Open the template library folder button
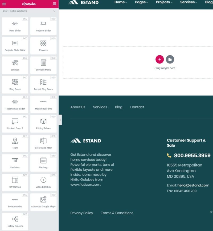 coord(170,59)
